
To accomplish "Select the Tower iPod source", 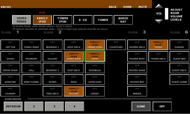I will coord(63,20).
